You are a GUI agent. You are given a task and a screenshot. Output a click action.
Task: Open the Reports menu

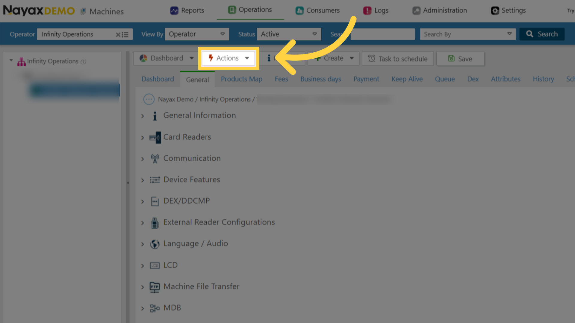[187, 10]
